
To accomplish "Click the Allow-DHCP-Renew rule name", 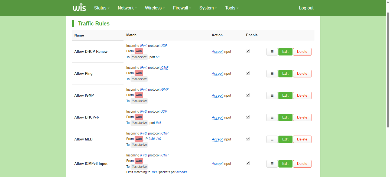I will [x=91, y=52].
